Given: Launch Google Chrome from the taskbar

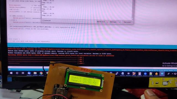Looking at the screenshot, I should pyautogui.click(x=41, y=73).
